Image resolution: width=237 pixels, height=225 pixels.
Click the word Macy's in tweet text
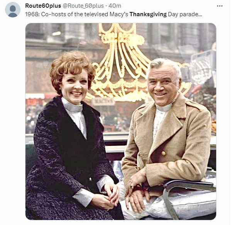click(x=119, y=14)
